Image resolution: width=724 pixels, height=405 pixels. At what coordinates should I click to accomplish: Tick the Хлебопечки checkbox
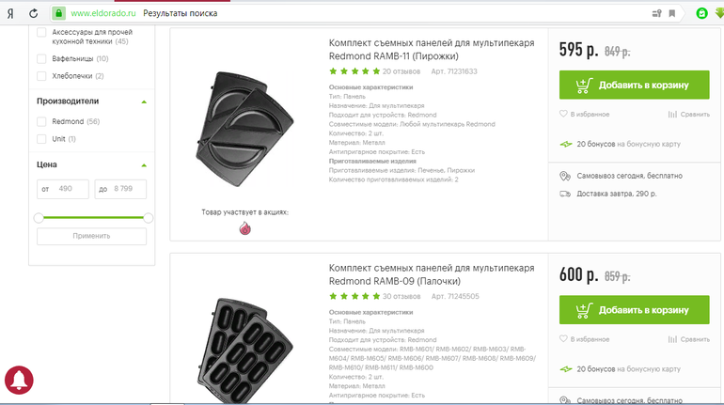tap(41, 75)
